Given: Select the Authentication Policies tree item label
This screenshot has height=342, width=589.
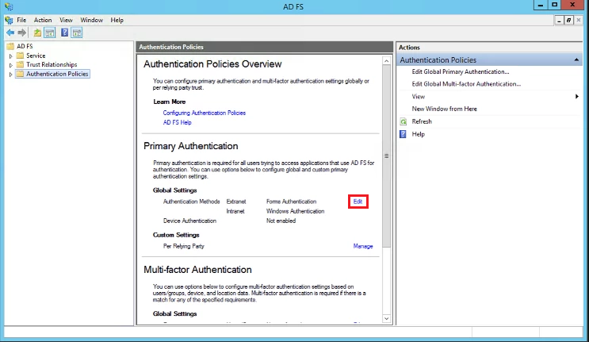Looking at the screenshot, I should (57, 74).
